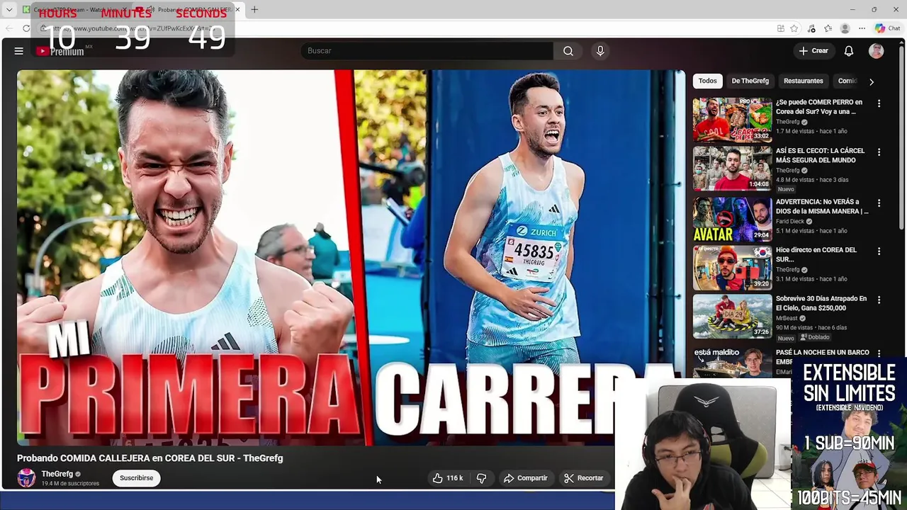
Task: Open the browser tab list chevron
Action: click(x=9, y=10)
